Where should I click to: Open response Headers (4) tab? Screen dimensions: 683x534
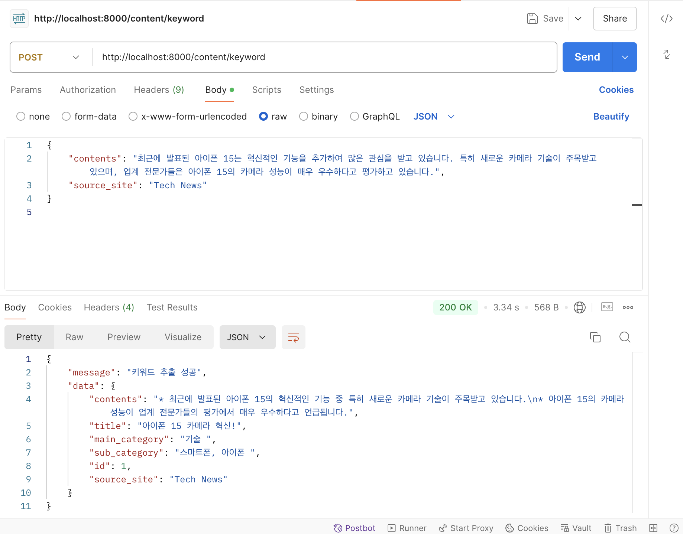[109, 307]
